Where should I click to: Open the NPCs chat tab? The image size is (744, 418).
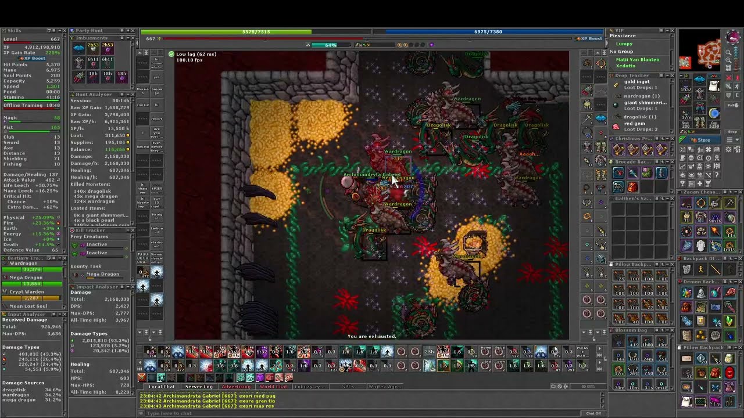tap(348, 387)
